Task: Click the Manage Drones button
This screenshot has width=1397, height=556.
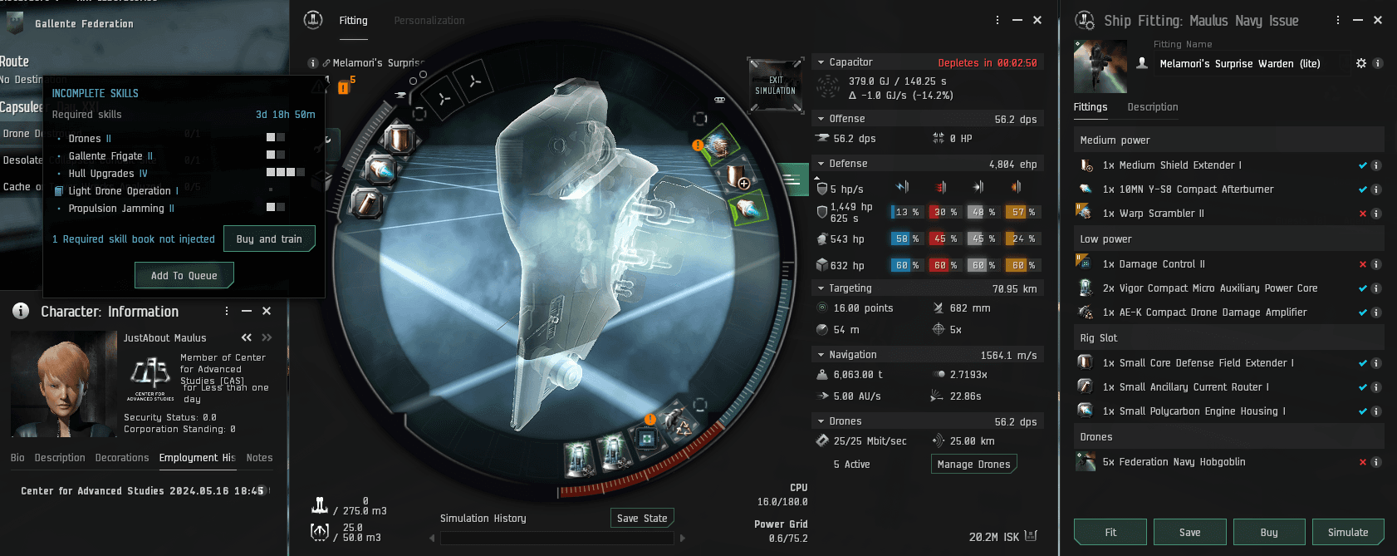Action: click(x=974, y=465)
